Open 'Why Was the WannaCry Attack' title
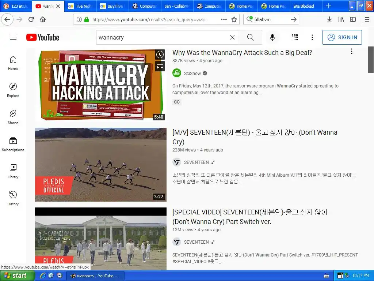 242,53
